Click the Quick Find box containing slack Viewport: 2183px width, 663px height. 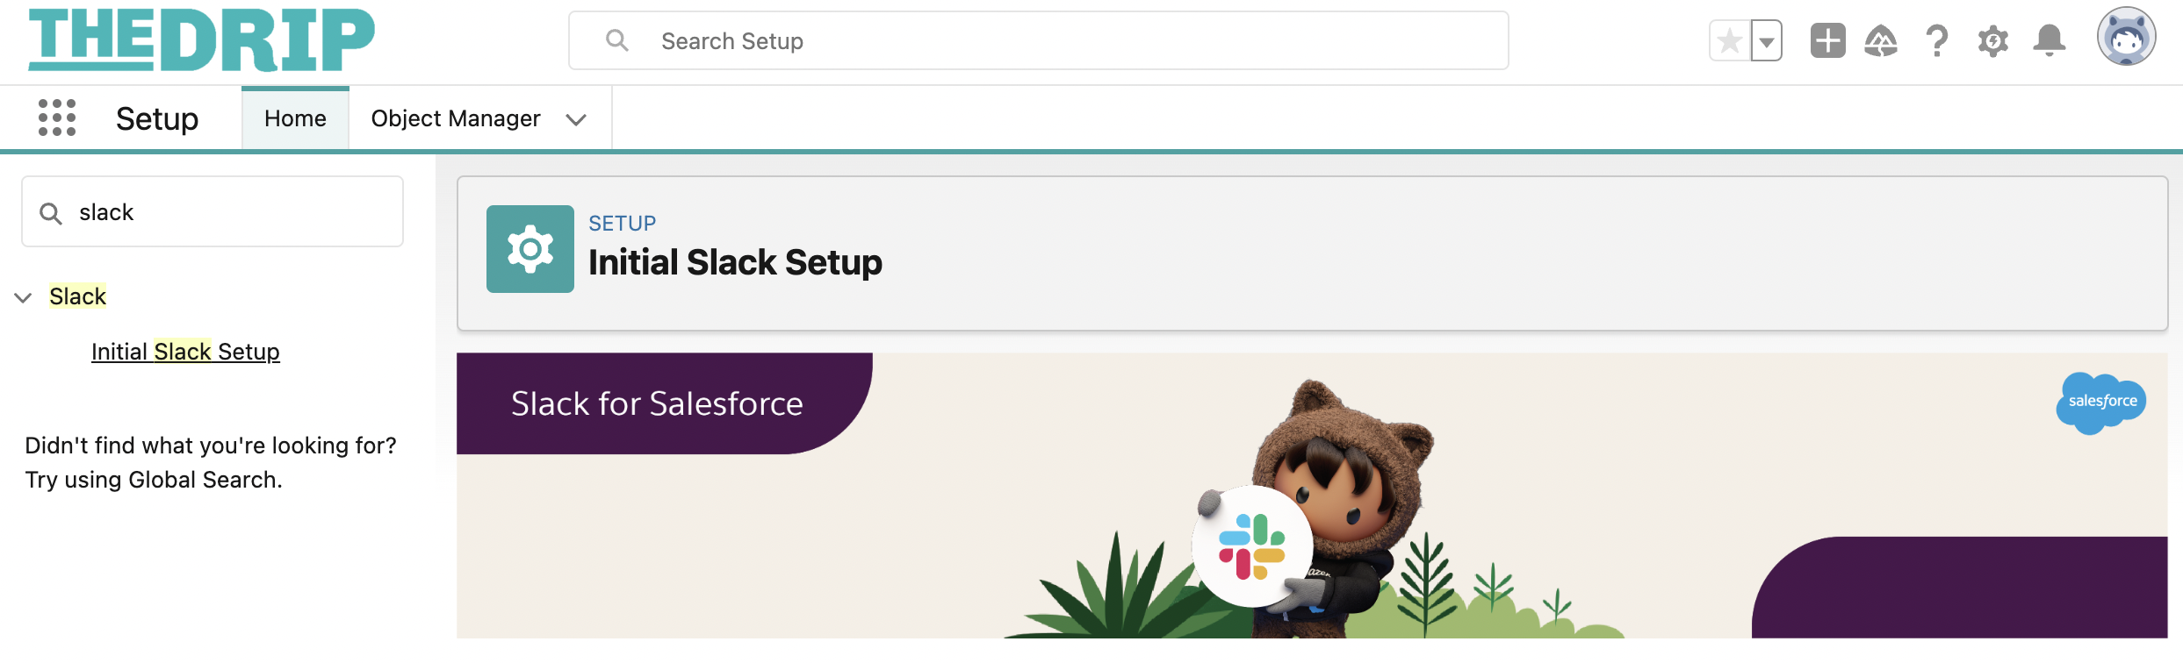[x=213, y=211]
